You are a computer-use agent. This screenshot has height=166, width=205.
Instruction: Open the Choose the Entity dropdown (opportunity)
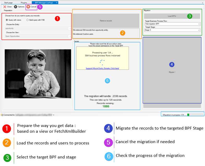[38, 28]
